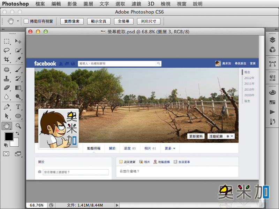Open the 檔案 menu
279x209 pixels.
pos(40,4)
